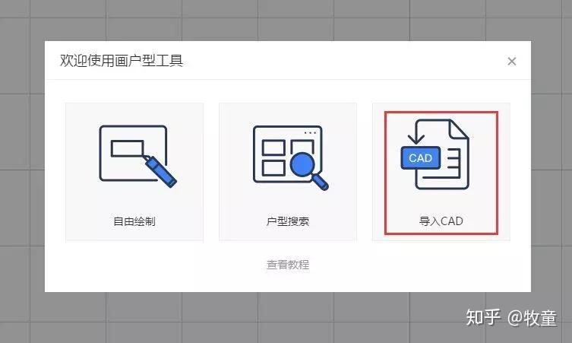572x343 pixels.
Task: Click the 知乎 @牧童 watermark
Action: click(511, 317)
